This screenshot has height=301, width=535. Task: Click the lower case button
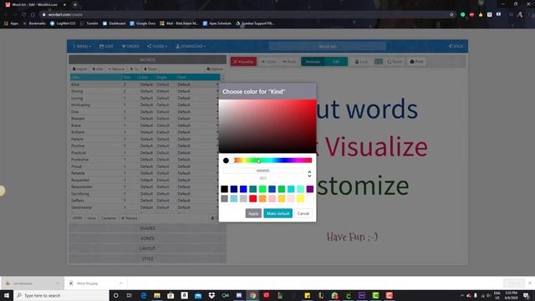pos(91,218)
